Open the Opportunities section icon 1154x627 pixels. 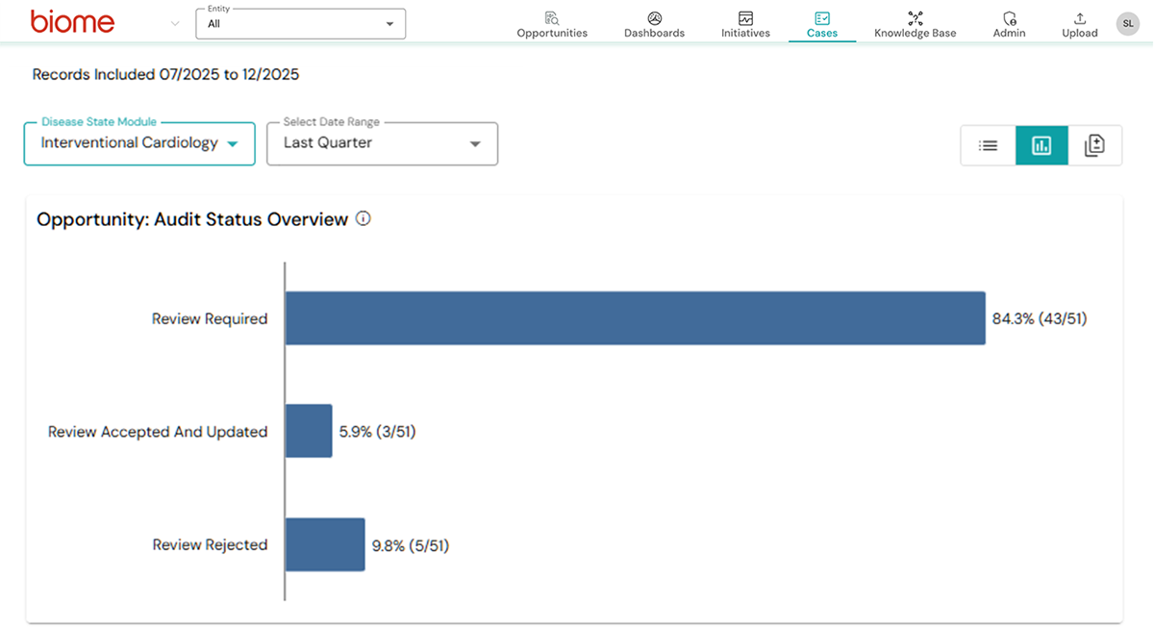pyautogui.click(x=551, y=17)
